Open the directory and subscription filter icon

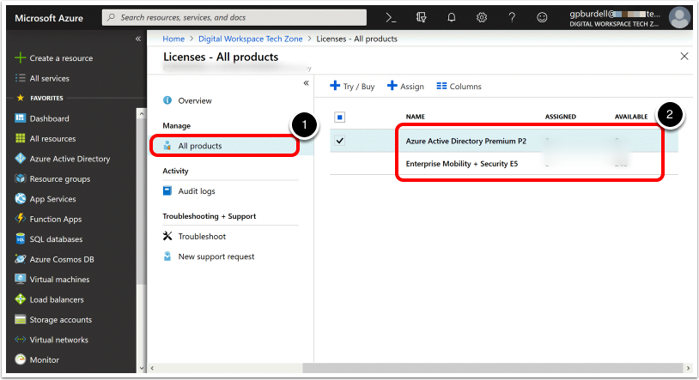[x=421, y=17]
